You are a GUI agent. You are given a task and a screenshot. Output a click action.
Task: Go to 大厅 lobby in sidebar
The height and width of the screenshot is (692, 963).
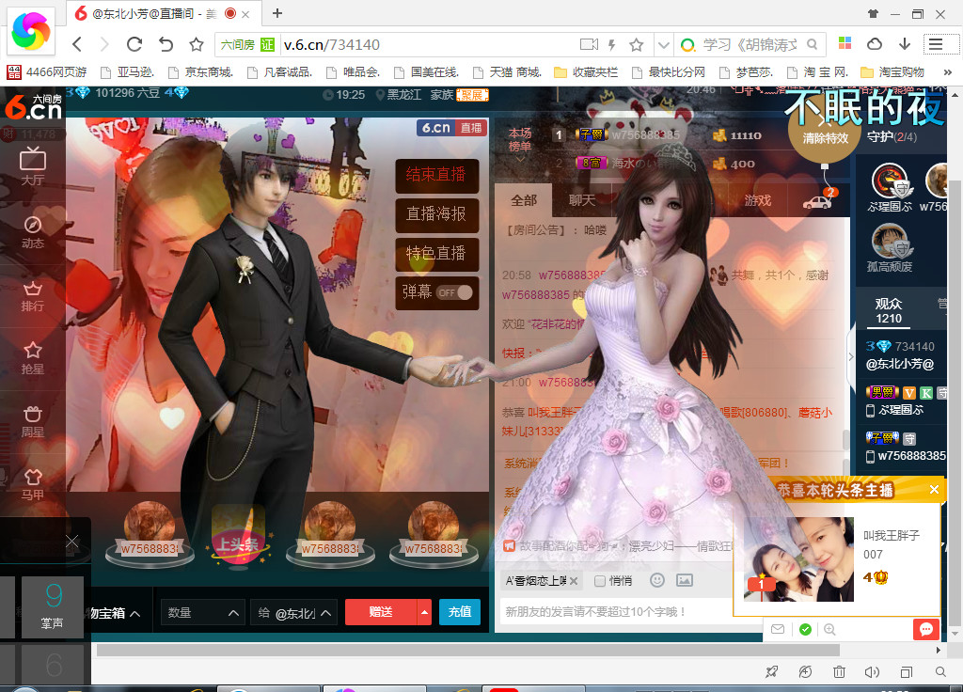tap(33, 166)
